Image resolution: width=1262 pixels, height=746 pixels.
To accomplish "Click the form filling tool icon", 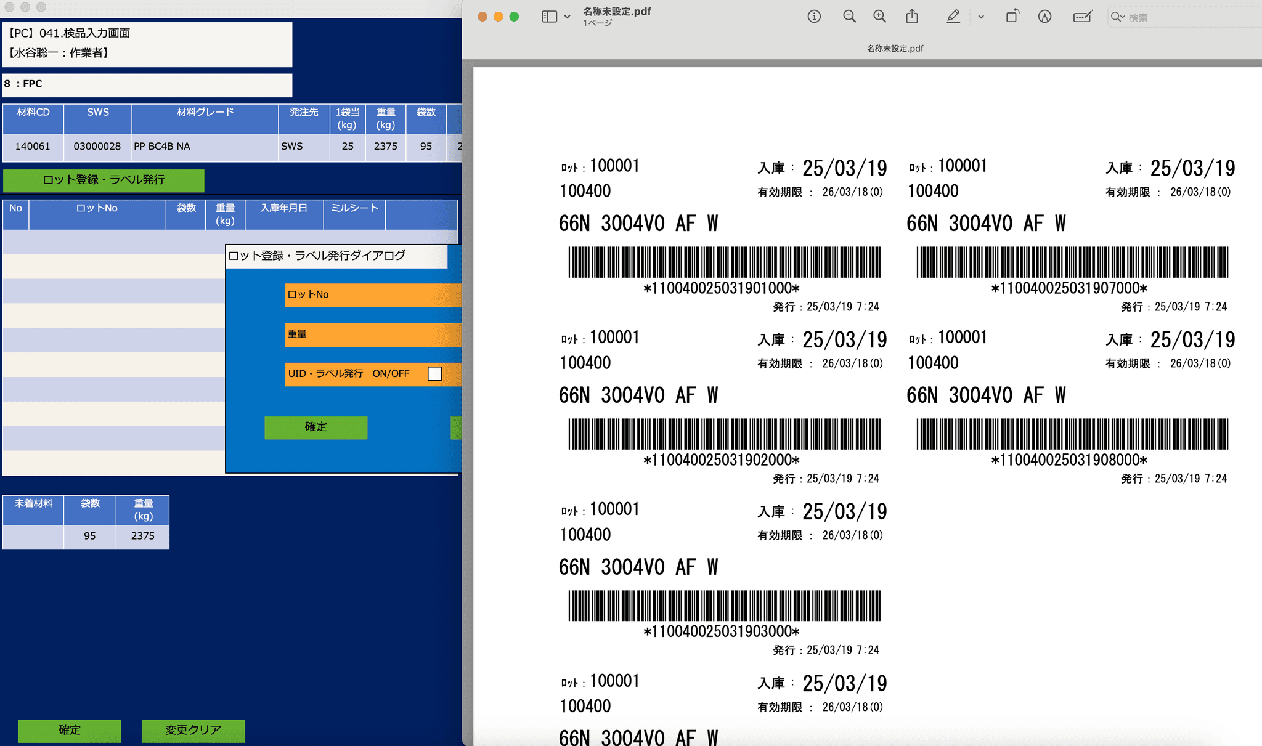I will [1083, 17].
